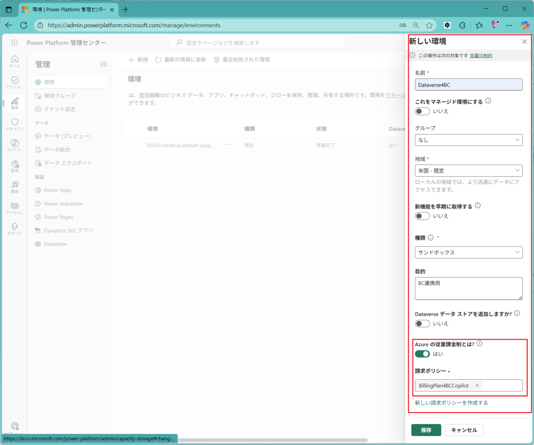
Task: Open row options ellipsis for D365Consulting
Action: coord(228,145)
